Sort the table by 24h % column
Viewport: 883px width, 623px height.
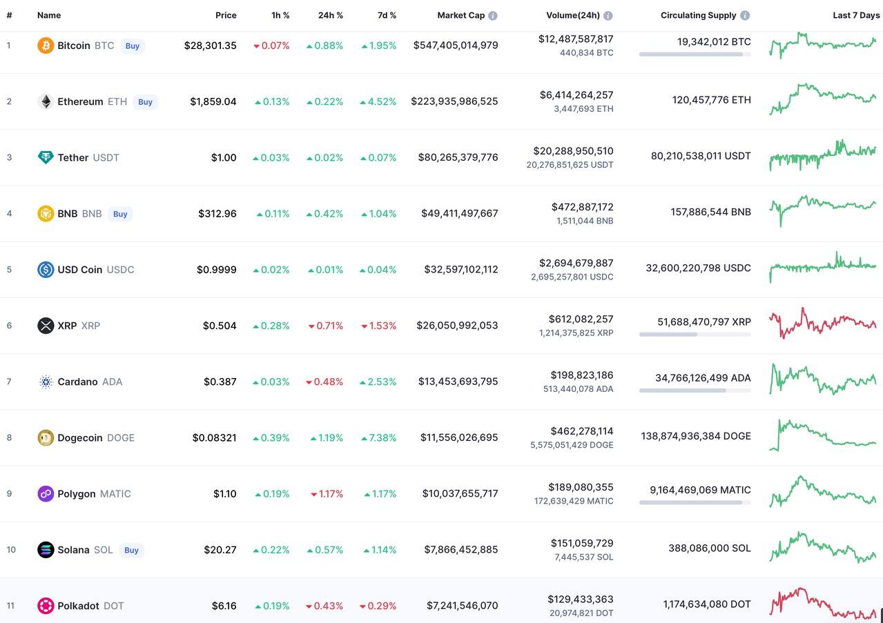(330, 15)
